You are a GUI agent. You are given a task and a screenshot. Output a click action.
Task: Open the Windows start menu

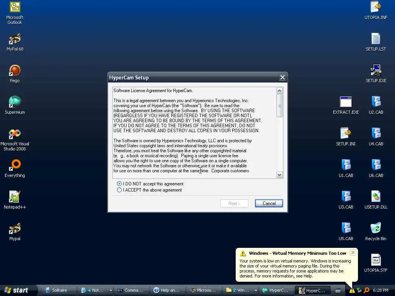pos(17,290)
